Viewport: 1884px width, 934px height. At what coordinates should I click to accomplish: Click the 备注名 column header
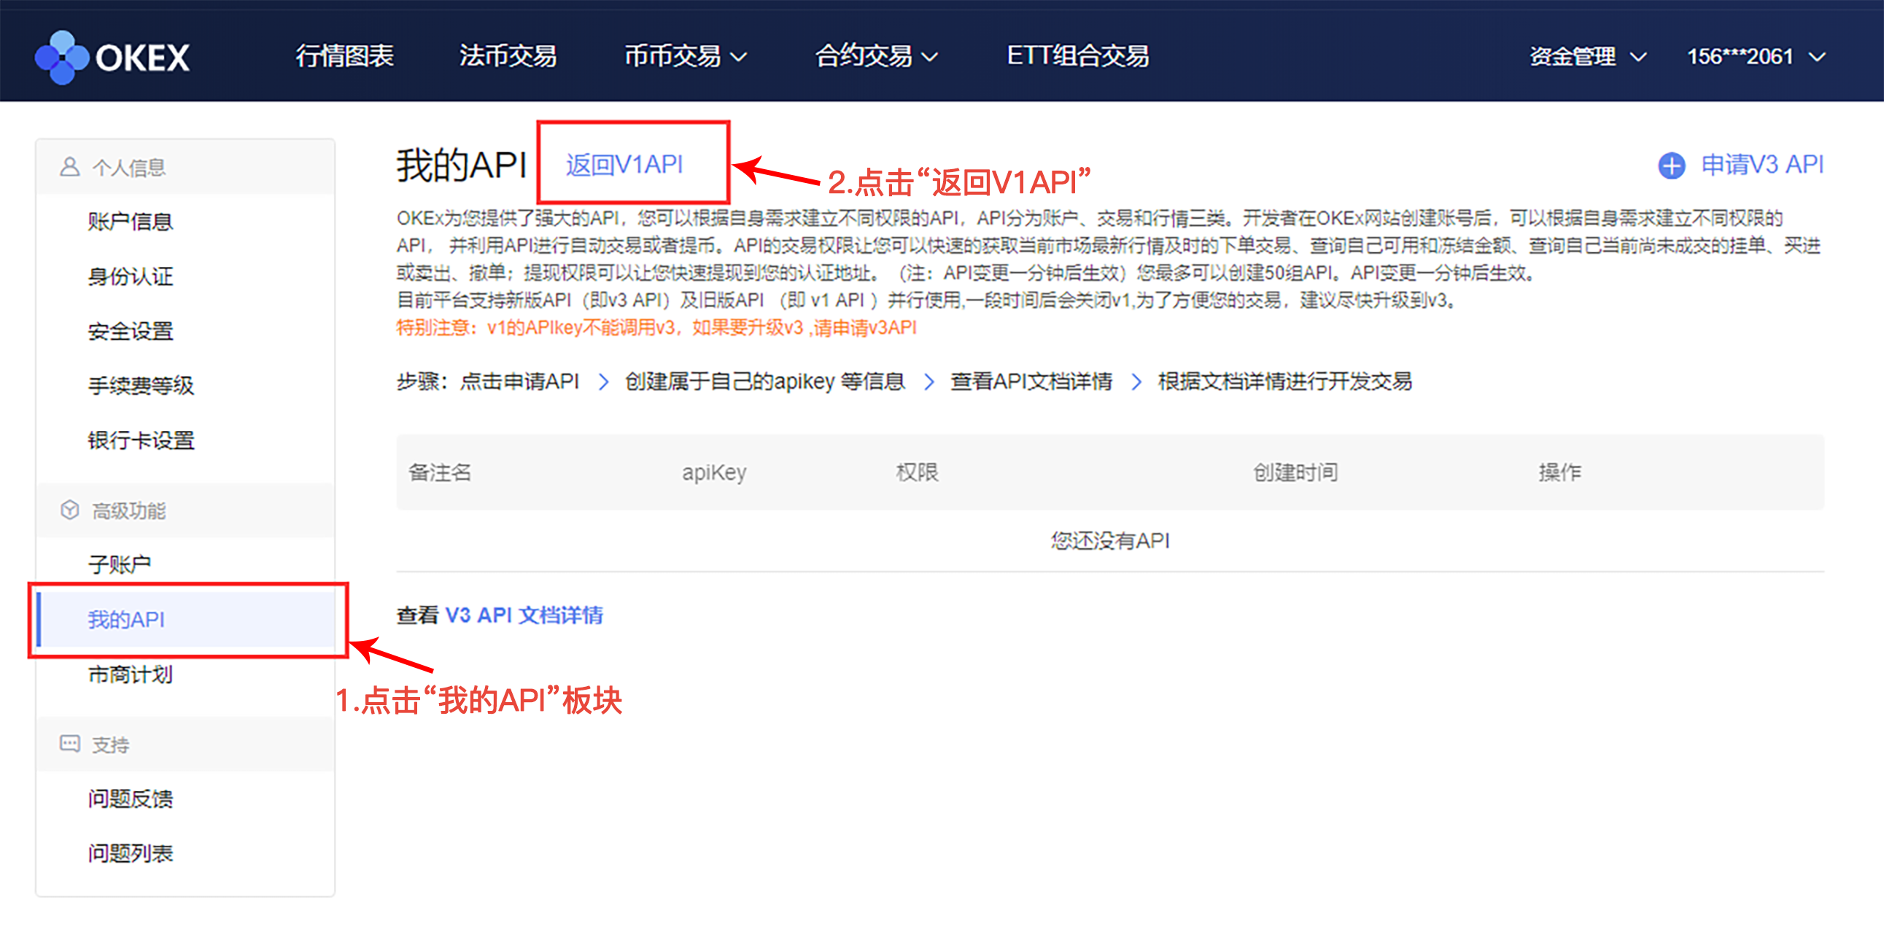tap(440, 472)
